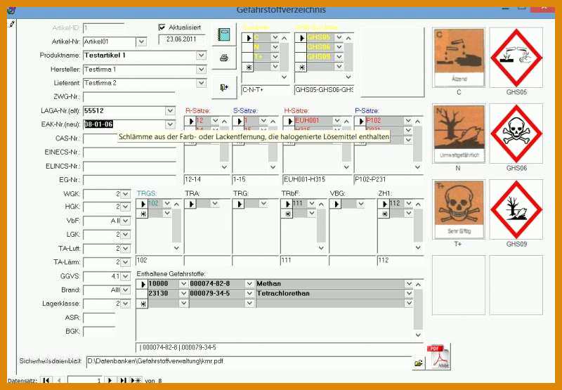Toggle the Aktualisiert checkbox
The width and height of the screenshot is (562, 390).
162,27
